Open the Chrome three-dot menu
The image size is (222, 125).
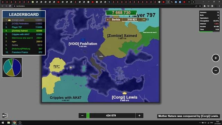pyautogui.click(x=220, y=6)
